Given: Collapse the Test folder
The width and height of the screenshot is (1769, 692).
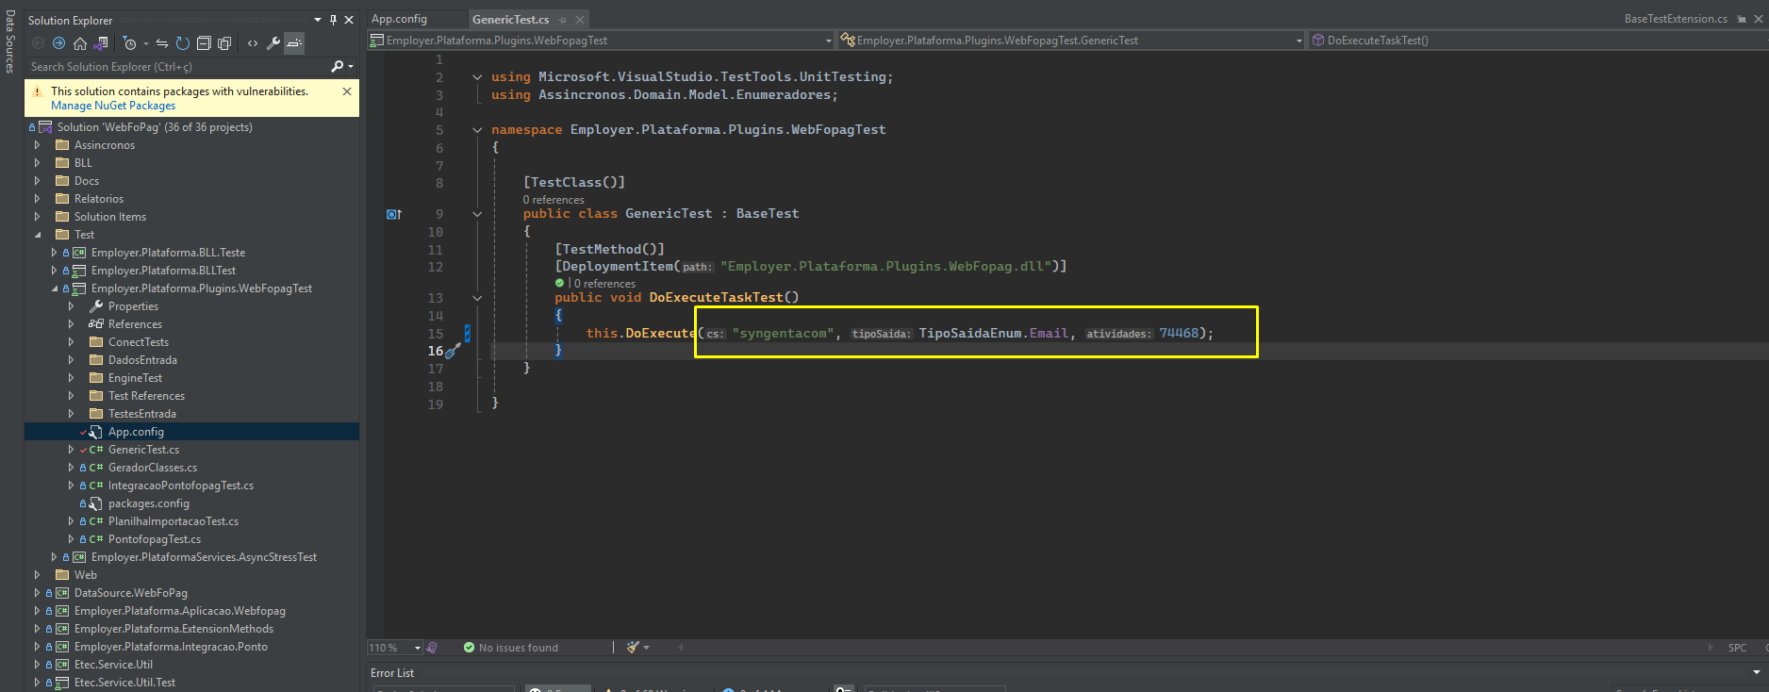Looking at the screenshot, I should [37, 235].
